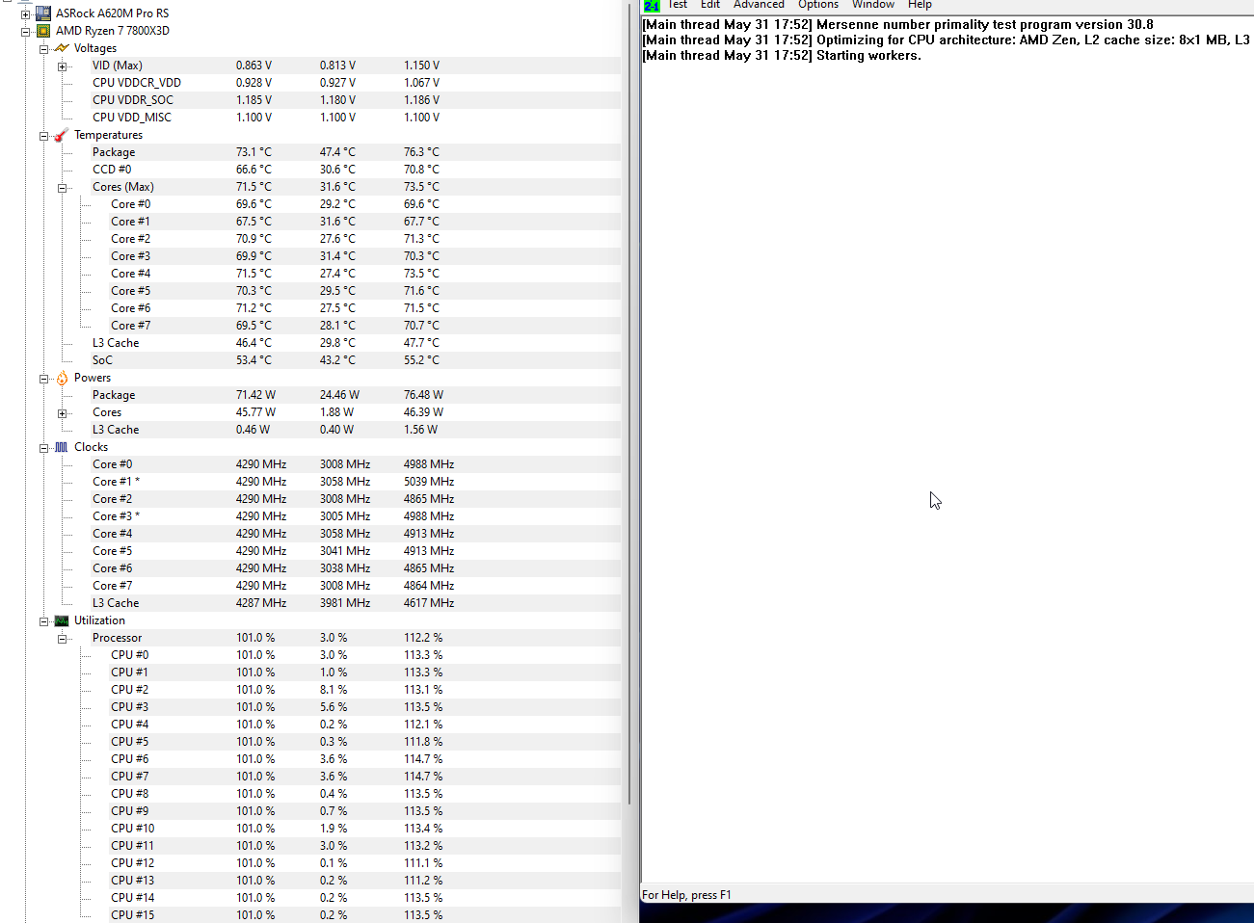Open the Test menu in Prime95
Screen dimensions: 1254x923
(678, 5)
